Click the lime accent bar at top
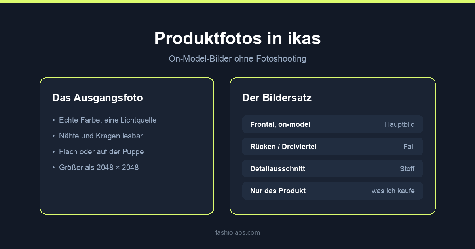Screen dimensions: 475x249 pos(237,1)
